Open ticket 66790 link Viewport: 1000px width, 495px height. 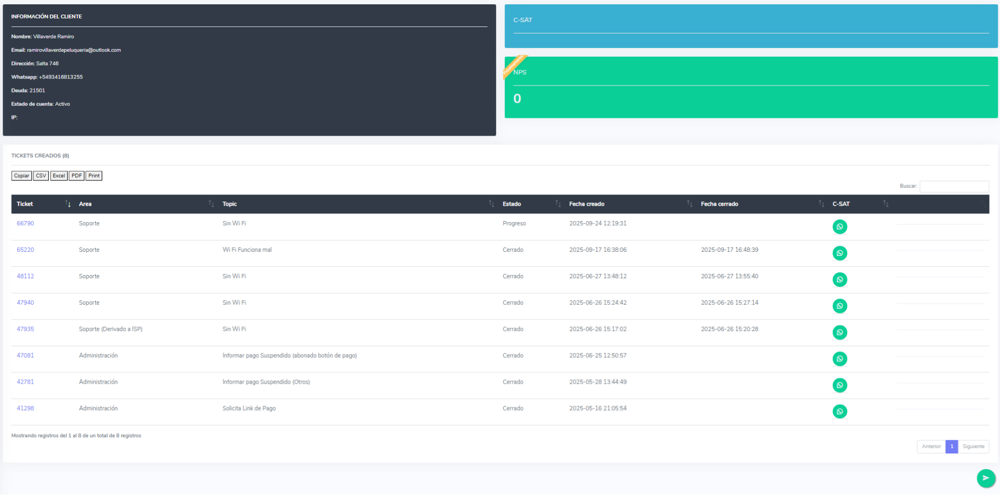tap(25, 223)
